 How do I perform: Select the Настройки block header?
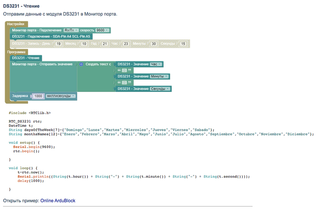[x=16, y=23]
